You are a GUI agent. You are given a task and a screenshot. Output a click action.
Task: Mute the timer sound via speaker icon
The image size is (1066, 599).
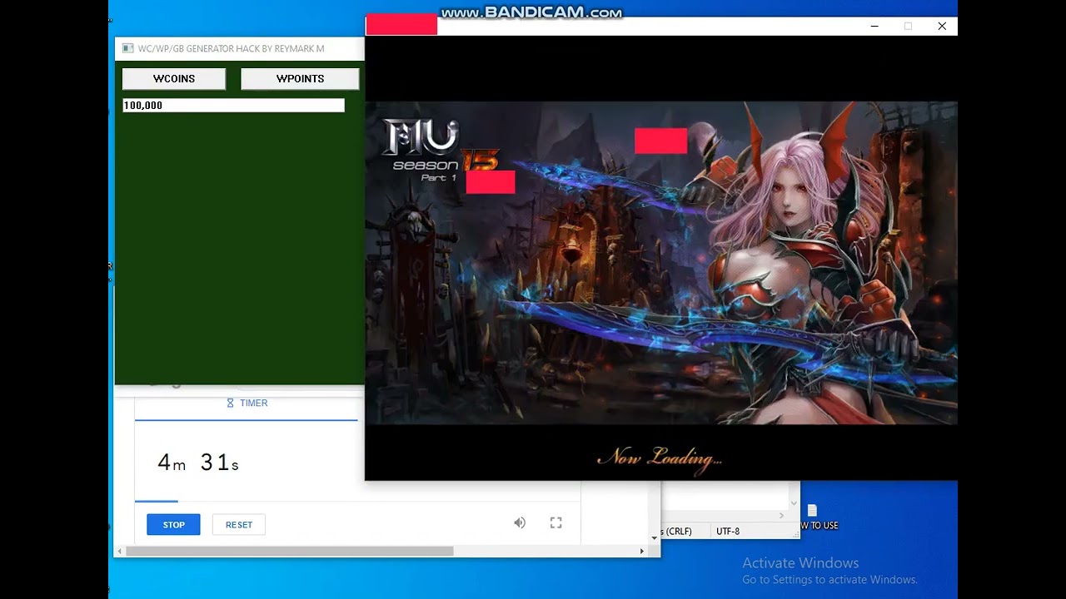[x=520, y=522]
